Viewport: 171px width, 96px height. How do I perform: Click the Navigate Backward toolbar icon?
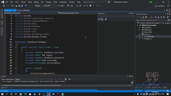(x=4, y=6)
